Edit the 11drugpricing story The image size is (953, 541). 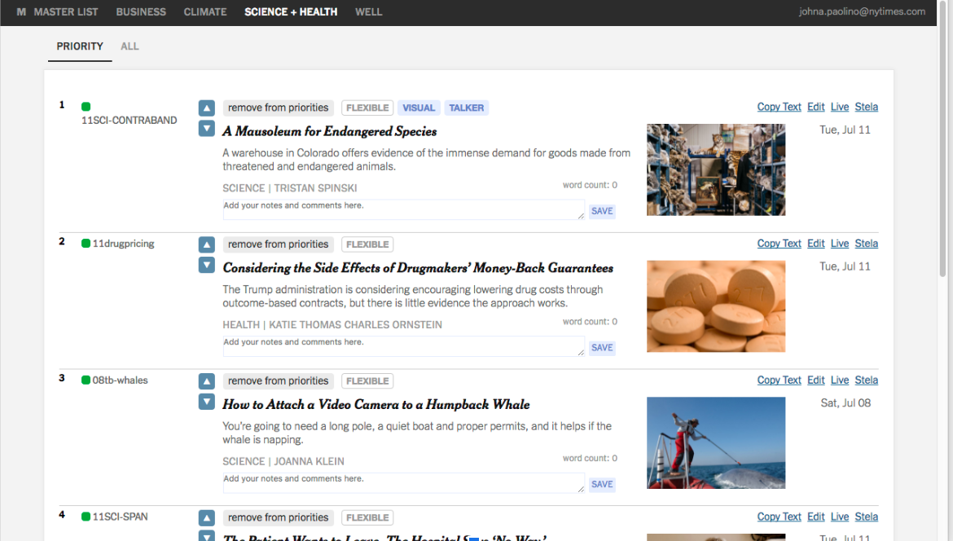tap(815, 244)
